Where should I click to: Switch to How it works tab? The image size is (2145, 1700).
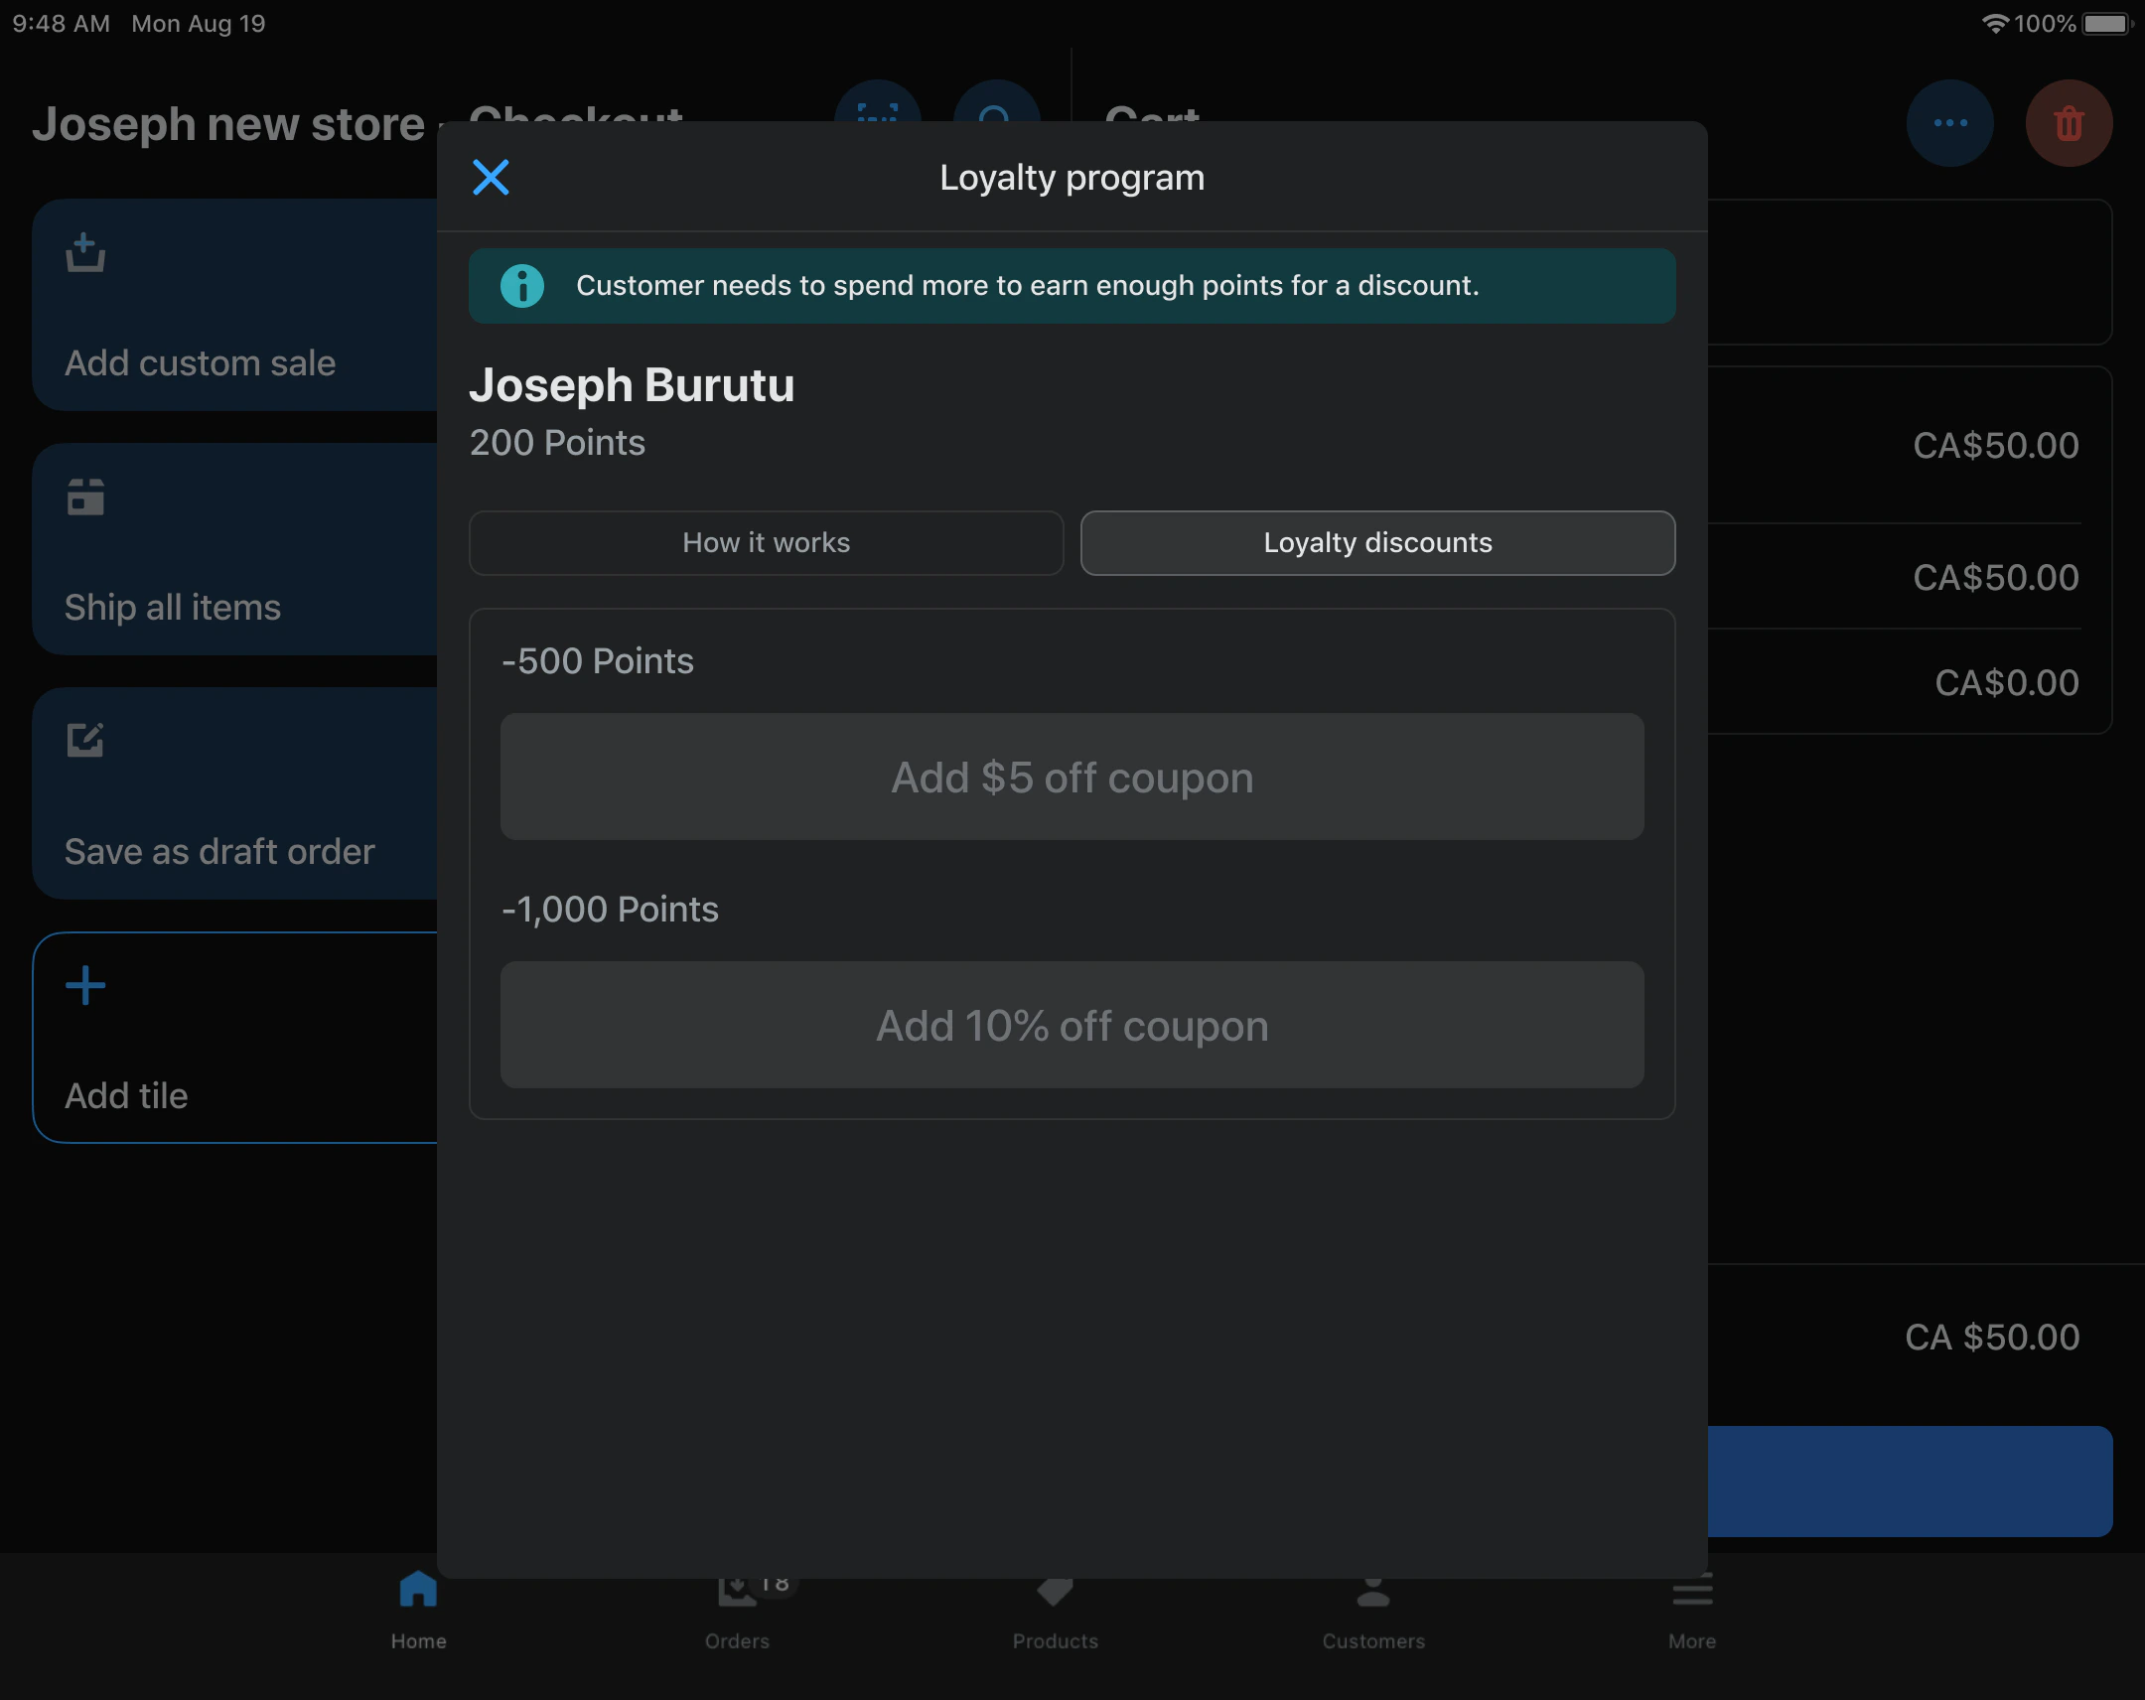point(766,543)
